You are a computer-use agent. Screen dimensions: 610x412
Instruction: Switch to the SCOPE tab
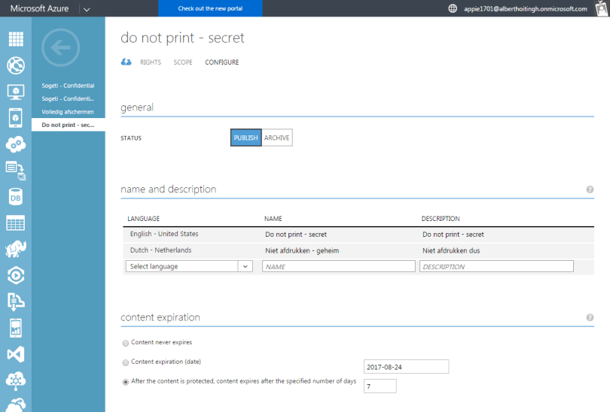pos(183,62)
